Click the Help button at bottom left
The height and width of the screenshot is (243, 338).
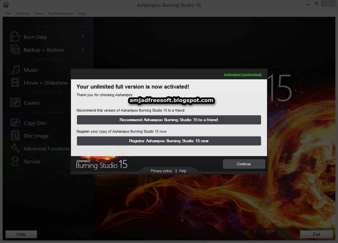point(21,234)
